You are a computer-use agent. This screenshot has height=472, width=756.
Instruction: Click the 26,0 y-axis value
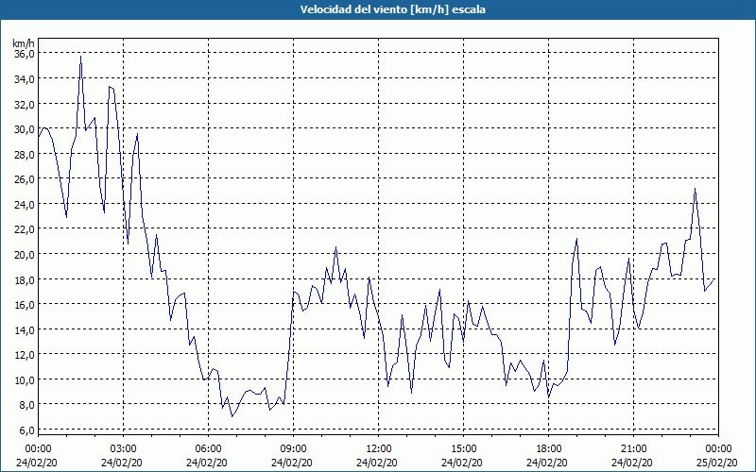pos(25,179)
